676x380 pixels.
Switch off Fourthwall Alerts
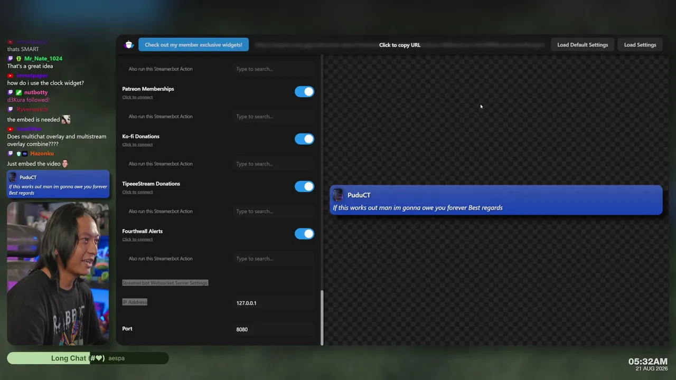304,234
